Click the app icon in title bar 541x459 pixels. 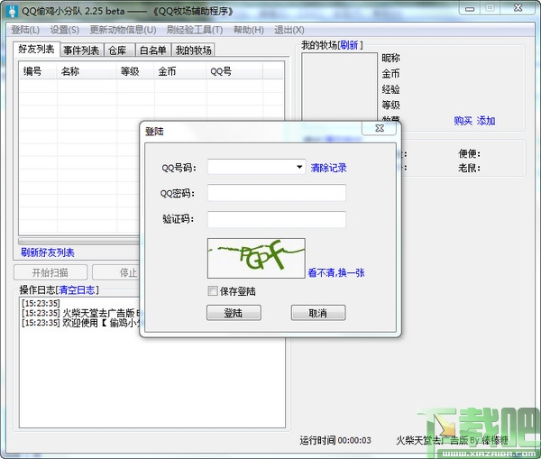[13, 11]
